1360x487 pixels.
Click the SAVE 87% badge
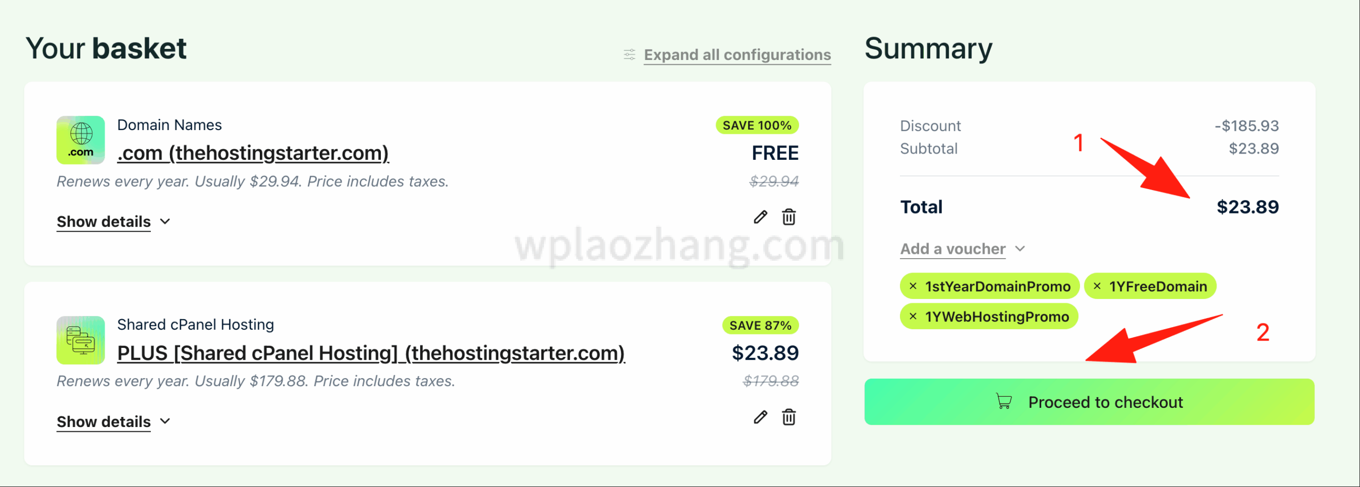point(760,326)
